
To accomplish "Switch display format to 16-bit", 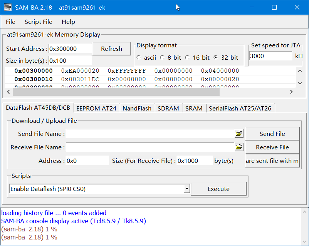I will pyautogui.click(x=187, y=57).
